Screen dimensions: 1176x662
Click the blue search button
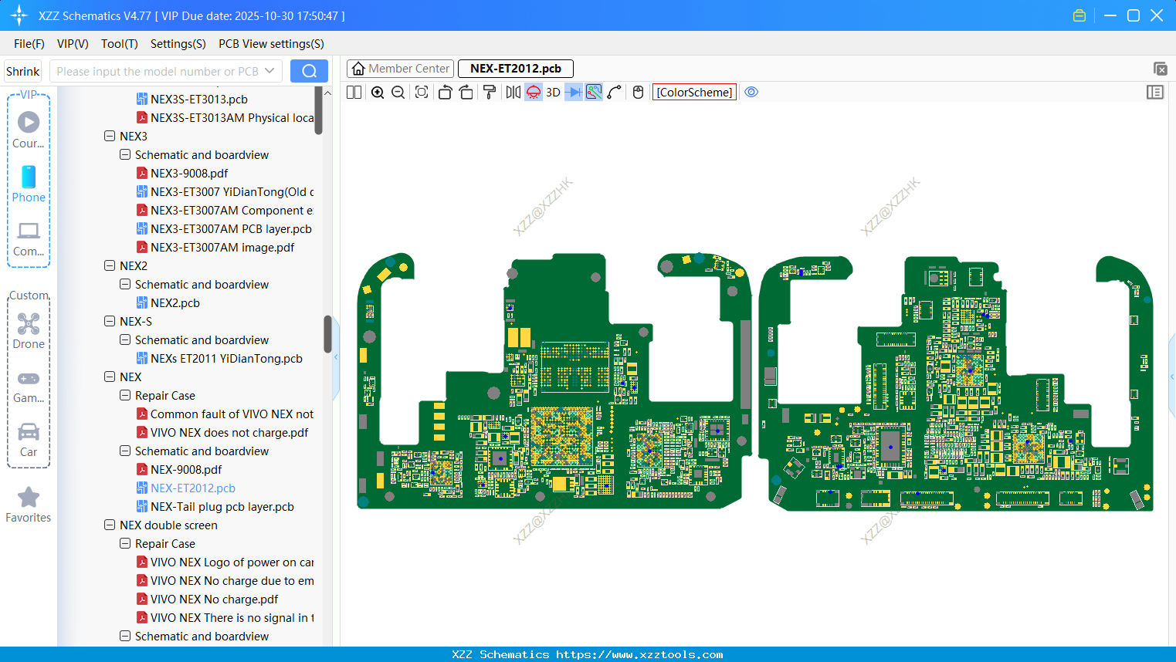(x=309, y=71)
